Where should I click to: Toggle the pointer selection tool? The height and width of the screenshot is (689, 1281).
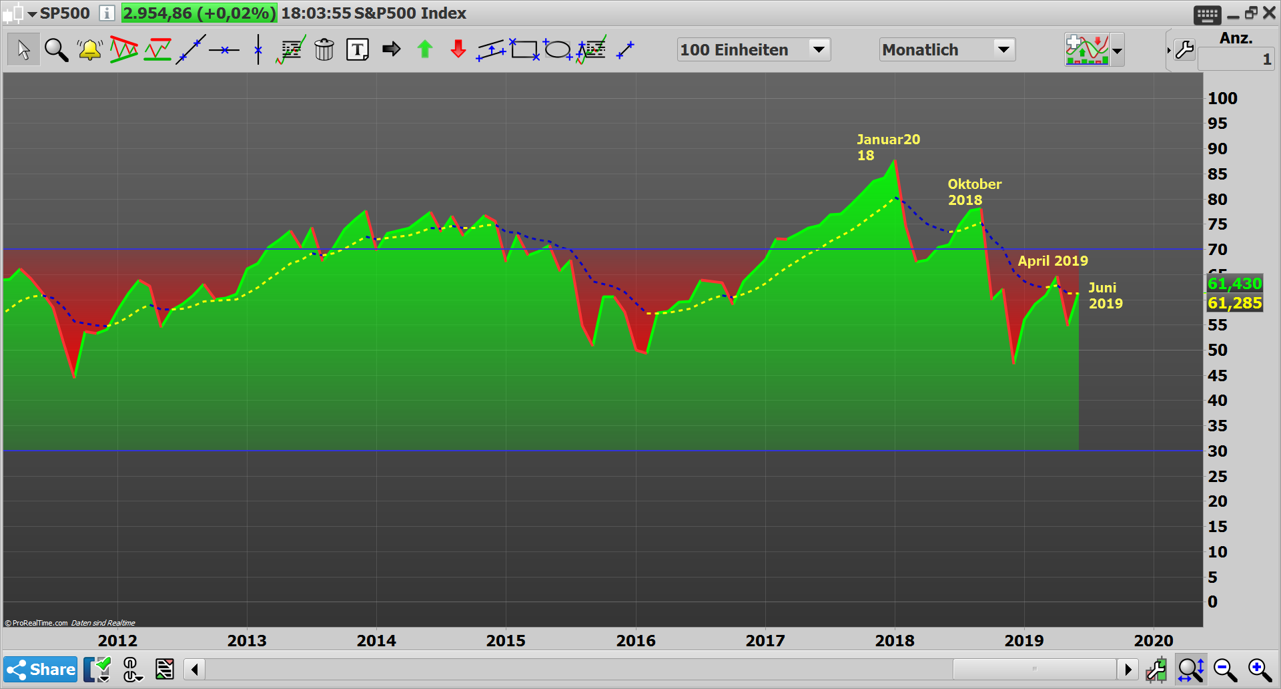click(23, 49)
